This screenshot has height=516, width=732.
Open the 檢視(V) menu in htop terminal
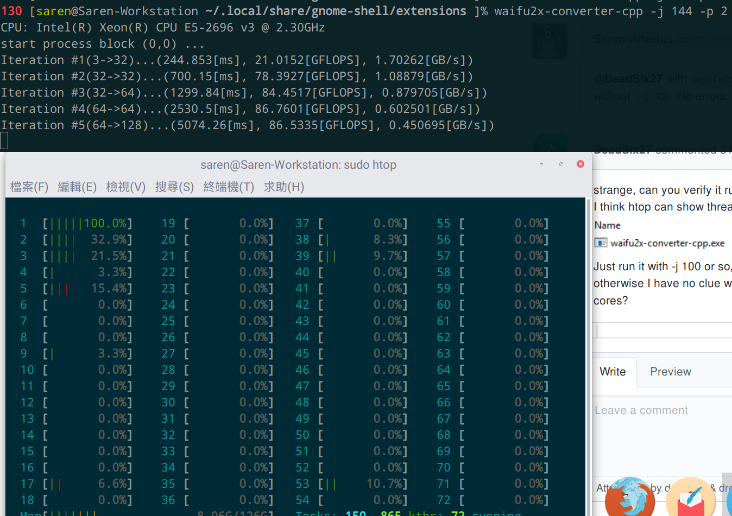click(x=126, y=187)
